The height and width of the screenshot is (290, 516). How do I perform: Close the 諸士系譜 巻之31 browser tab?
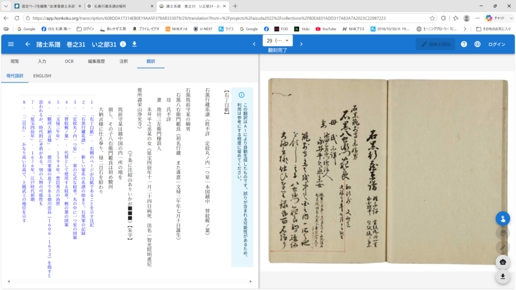pyautogui.click(x=224, y=6)
